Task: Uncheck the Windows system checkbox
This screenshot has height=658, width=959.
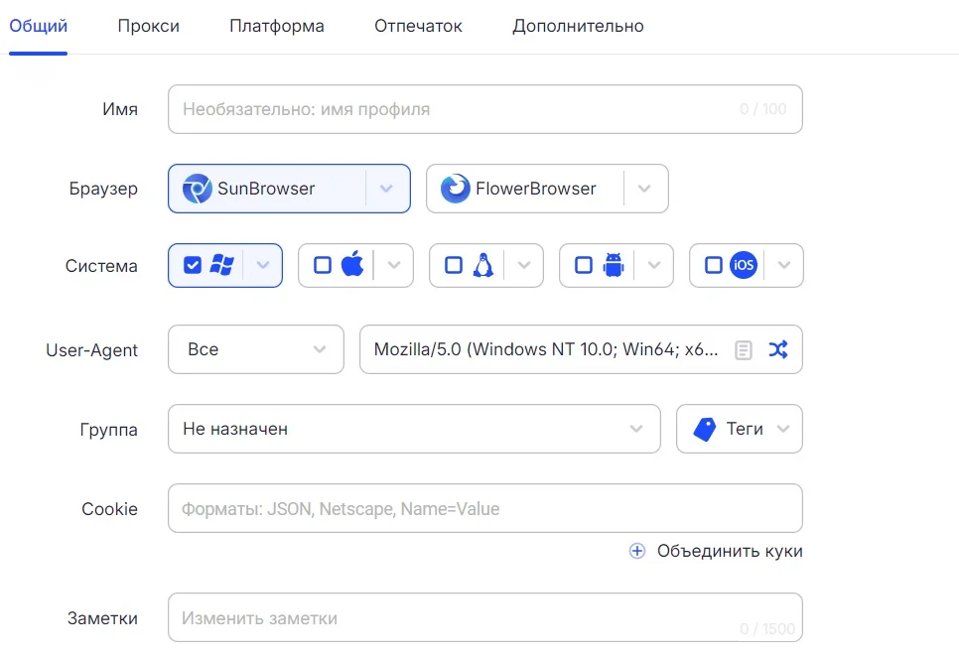Action: (x=192, y=265)
